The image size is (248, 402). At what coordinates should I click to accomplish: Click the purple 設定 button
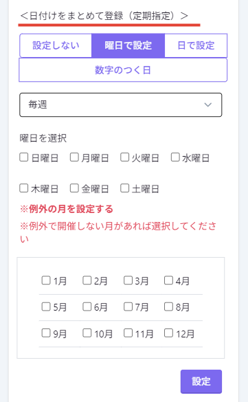201,381
